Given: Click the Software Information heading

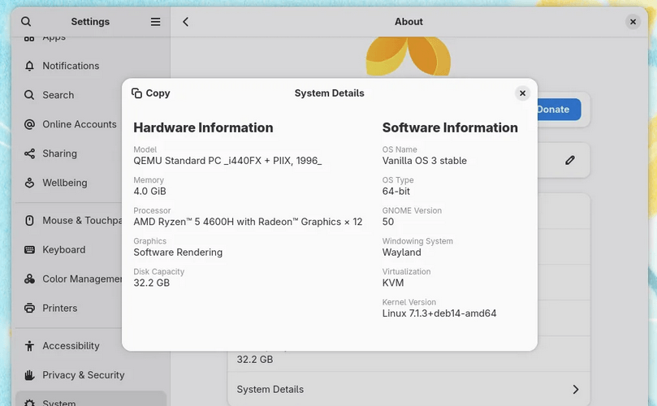Looking at the screenshot, I should pos(450,127).
